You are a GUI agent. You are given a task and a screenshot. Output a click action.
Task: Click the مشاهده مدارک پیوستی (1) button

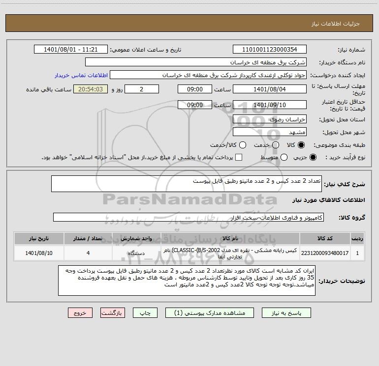pyautogui.click(x=210, y=313)
